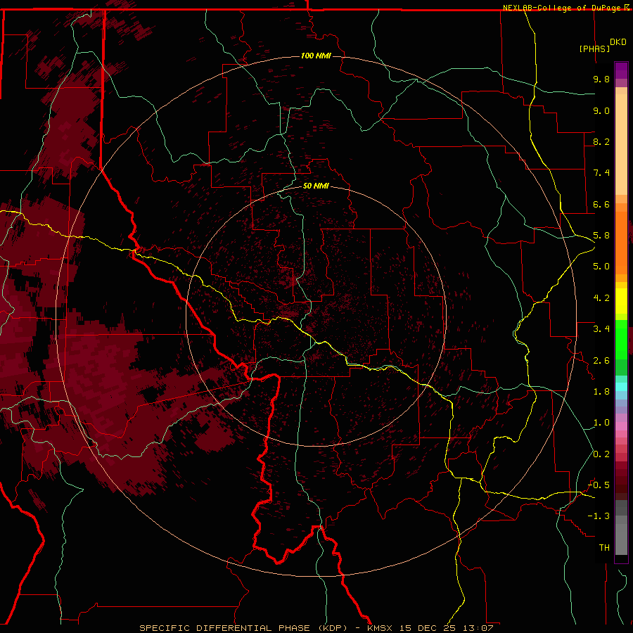Click the 9.8 scale value
633x633 pixels.
point(601,79)
